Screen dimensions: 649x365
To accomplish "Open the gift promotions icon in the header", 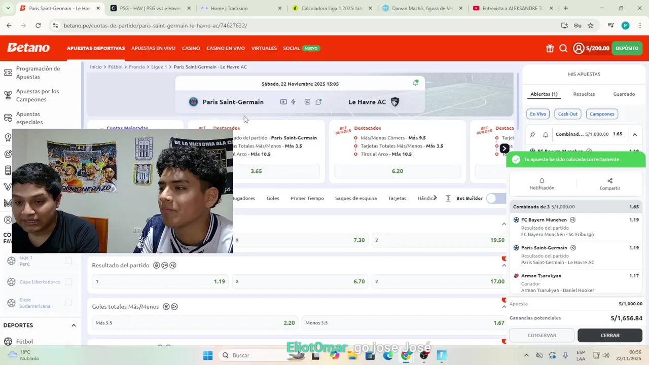I will [550, 48].
